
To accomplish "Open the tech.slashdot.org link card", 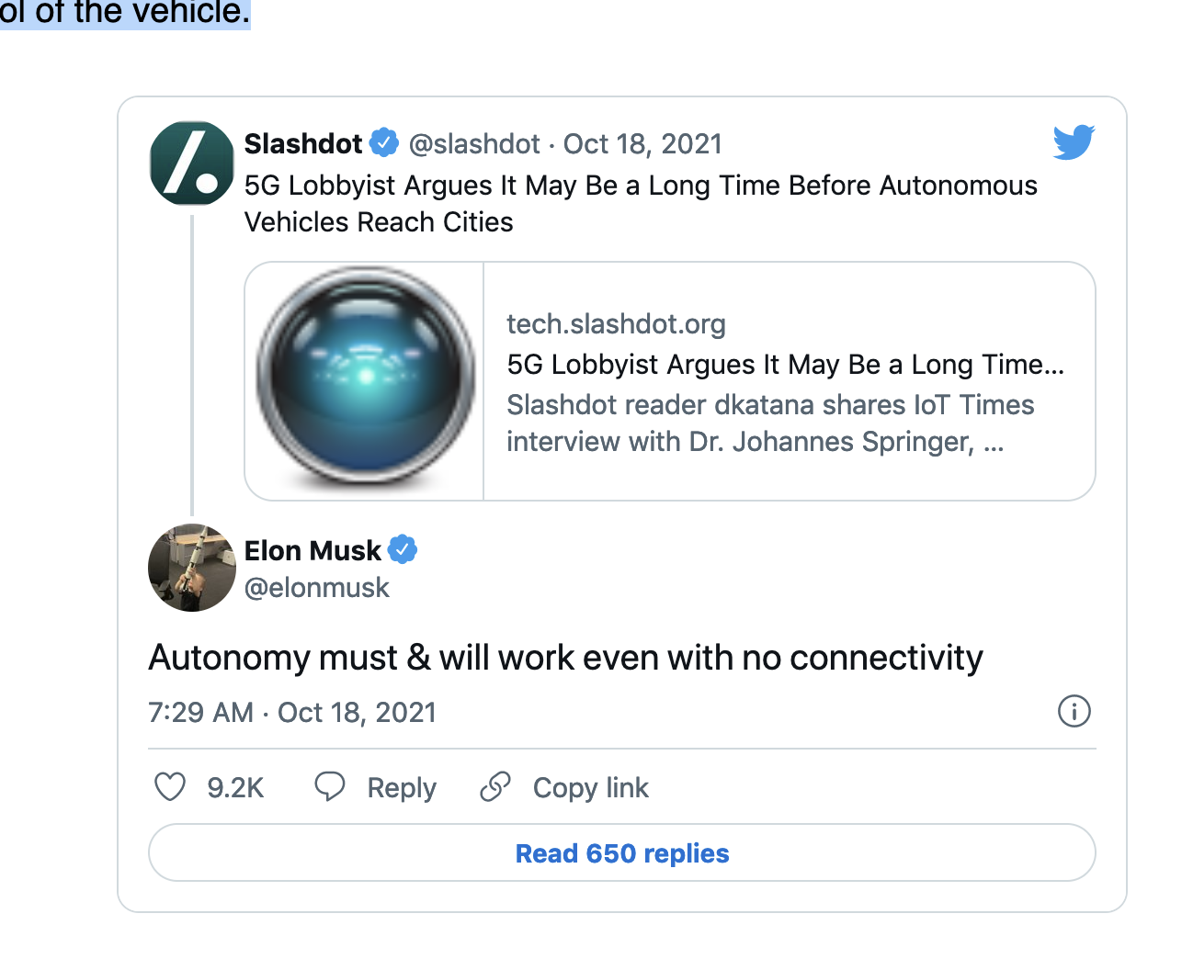I will tap(789, 381).
